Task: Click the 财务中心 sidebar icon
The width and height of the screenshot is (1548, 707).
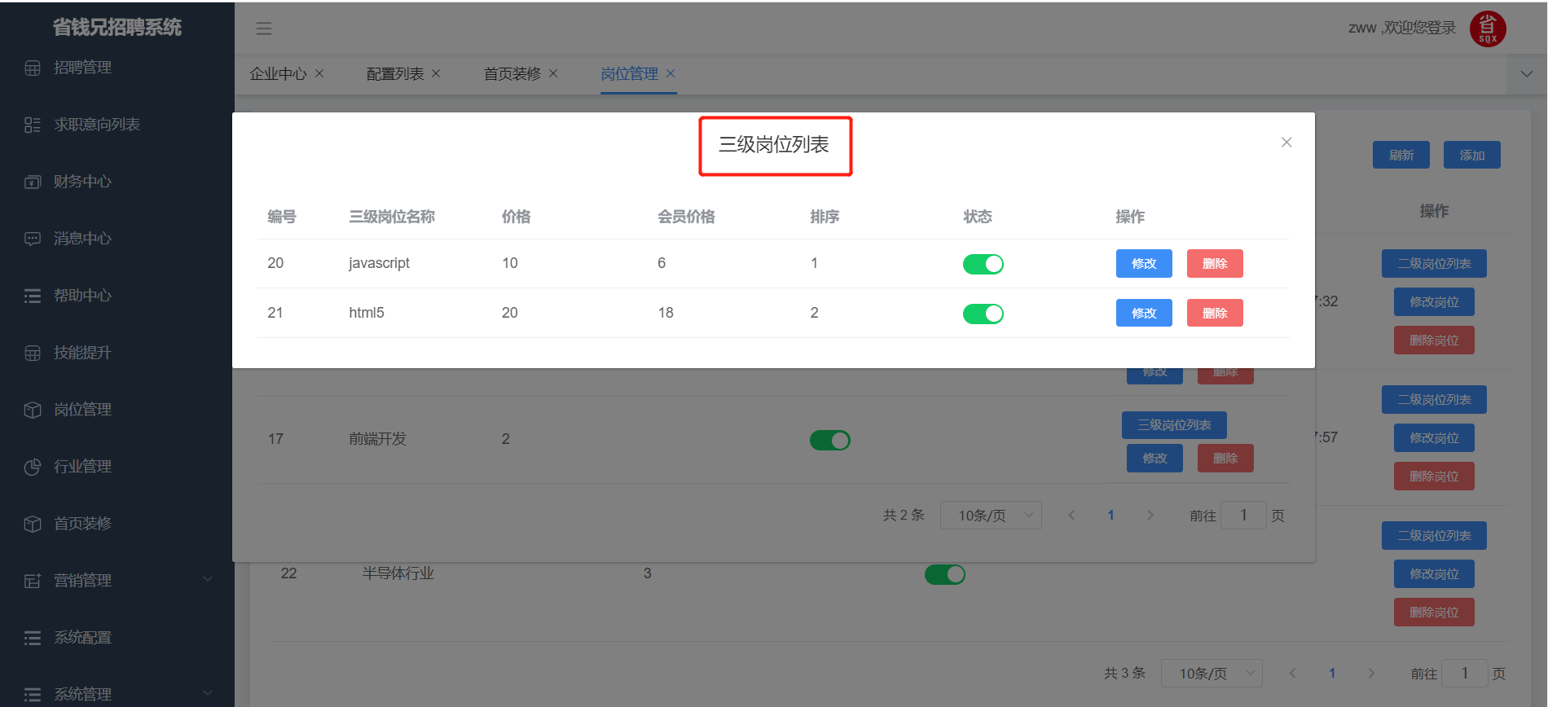Action: coord(33,182)
